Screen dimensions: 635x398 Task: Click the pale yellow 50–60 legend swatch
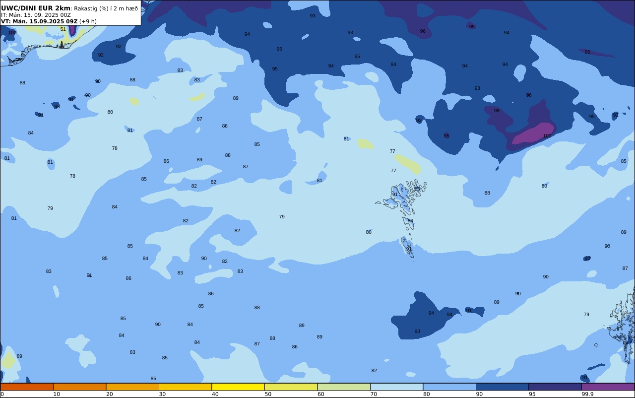click(291, 387)
